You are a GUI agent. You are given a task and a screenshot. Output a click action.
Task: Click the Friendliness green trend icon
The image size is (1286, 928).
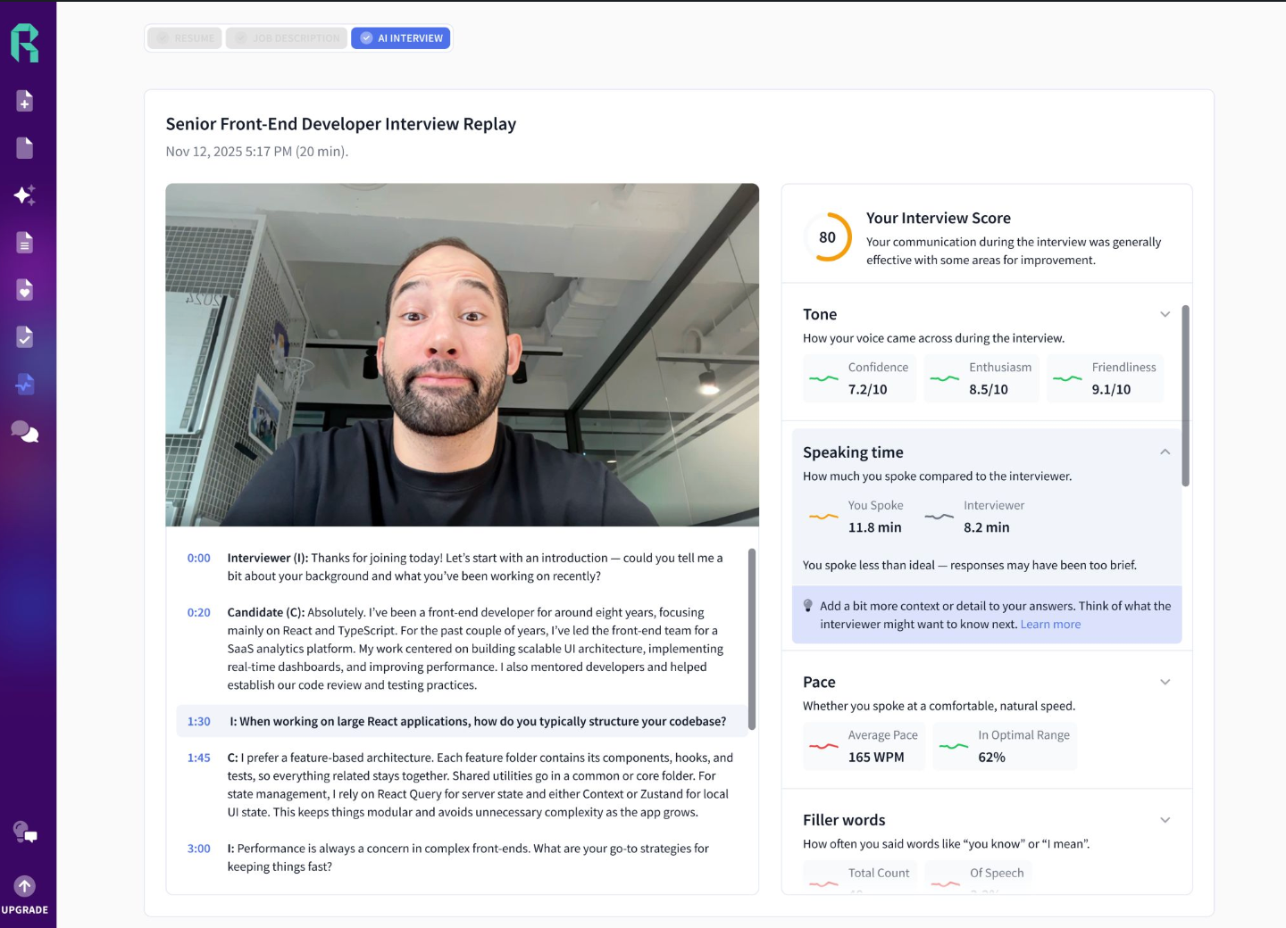[x=1067, y=378]
